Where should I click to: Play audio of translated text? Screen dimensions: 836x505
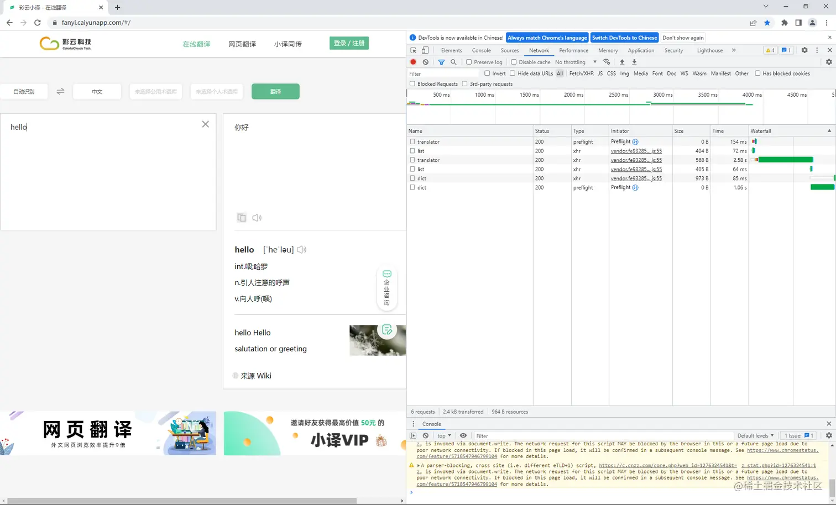(x=257, y=218)
